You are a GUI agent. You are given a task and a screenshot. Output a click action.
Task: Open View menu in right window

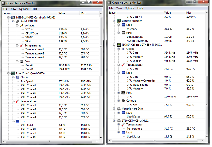pos(119,8)
